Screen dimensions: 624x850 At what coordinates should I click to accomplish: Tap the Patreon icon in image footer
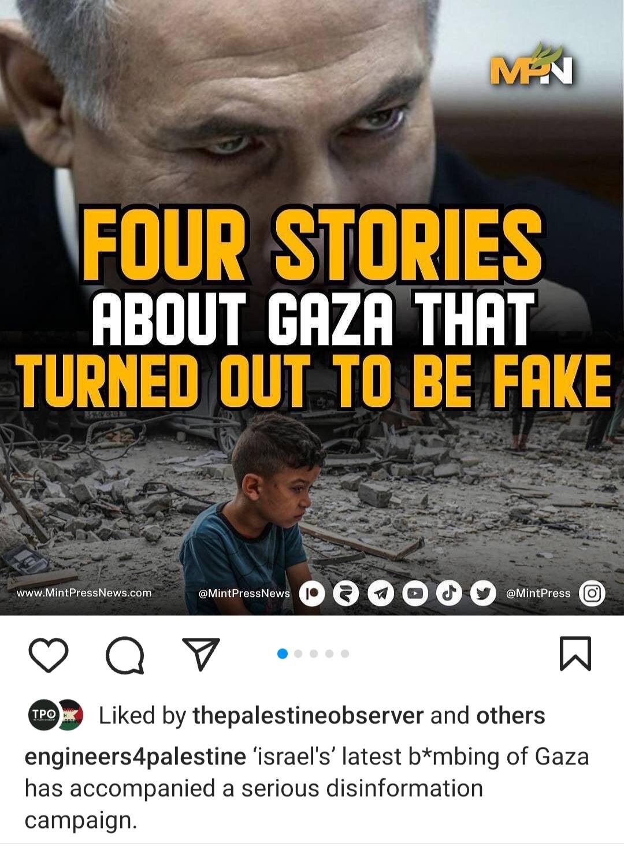pyautogui.click(x=312, y=593)
